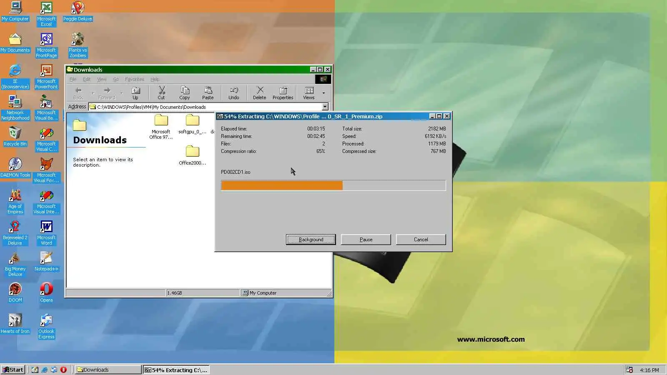Launch Peggle Deluxe shortcut
The image size is (667, 375).
[x=78, y=11]
